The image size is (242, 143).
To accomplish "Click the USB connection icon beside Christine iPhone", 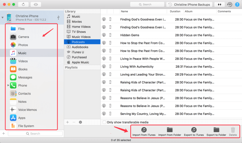I will 58,18.
